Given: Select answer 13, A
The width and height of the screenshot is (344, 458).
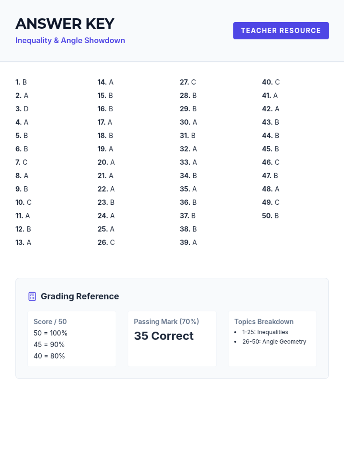Looking at the screenshot, I should (x=23, y=242).
